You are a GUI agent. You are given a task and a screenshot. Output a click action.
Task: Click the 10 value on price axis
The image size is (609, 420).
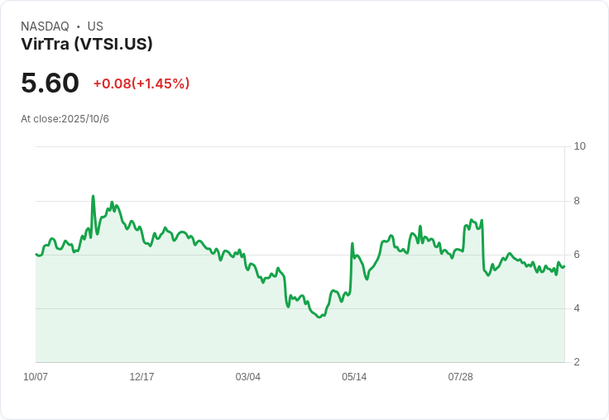[x=579, y=146]
